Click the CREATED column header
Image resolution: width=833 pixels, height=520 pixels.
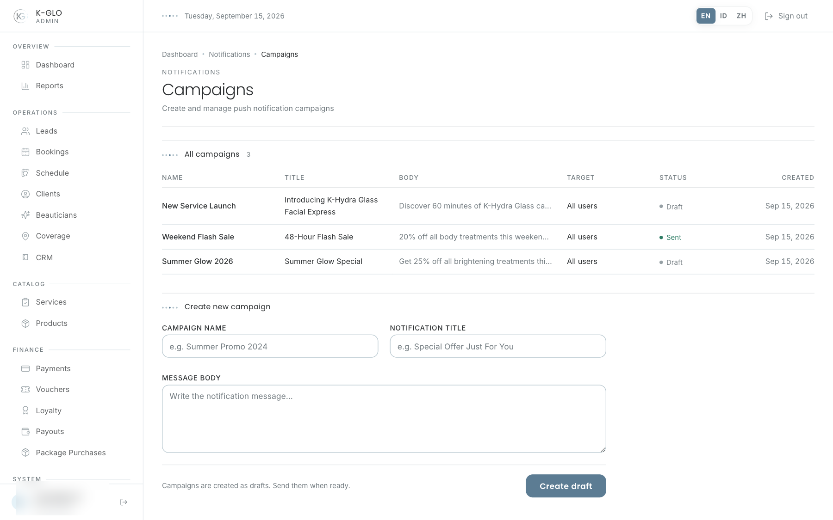(798, 178)
